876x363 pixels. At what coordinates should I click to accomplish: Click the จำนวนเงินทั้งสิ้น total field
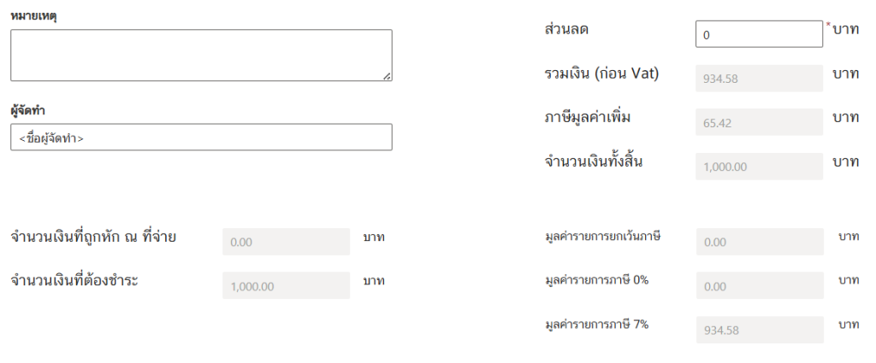point(760,167)
